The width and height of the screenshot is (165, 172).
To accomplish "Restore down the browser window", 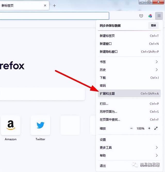I will coord(149,2).
